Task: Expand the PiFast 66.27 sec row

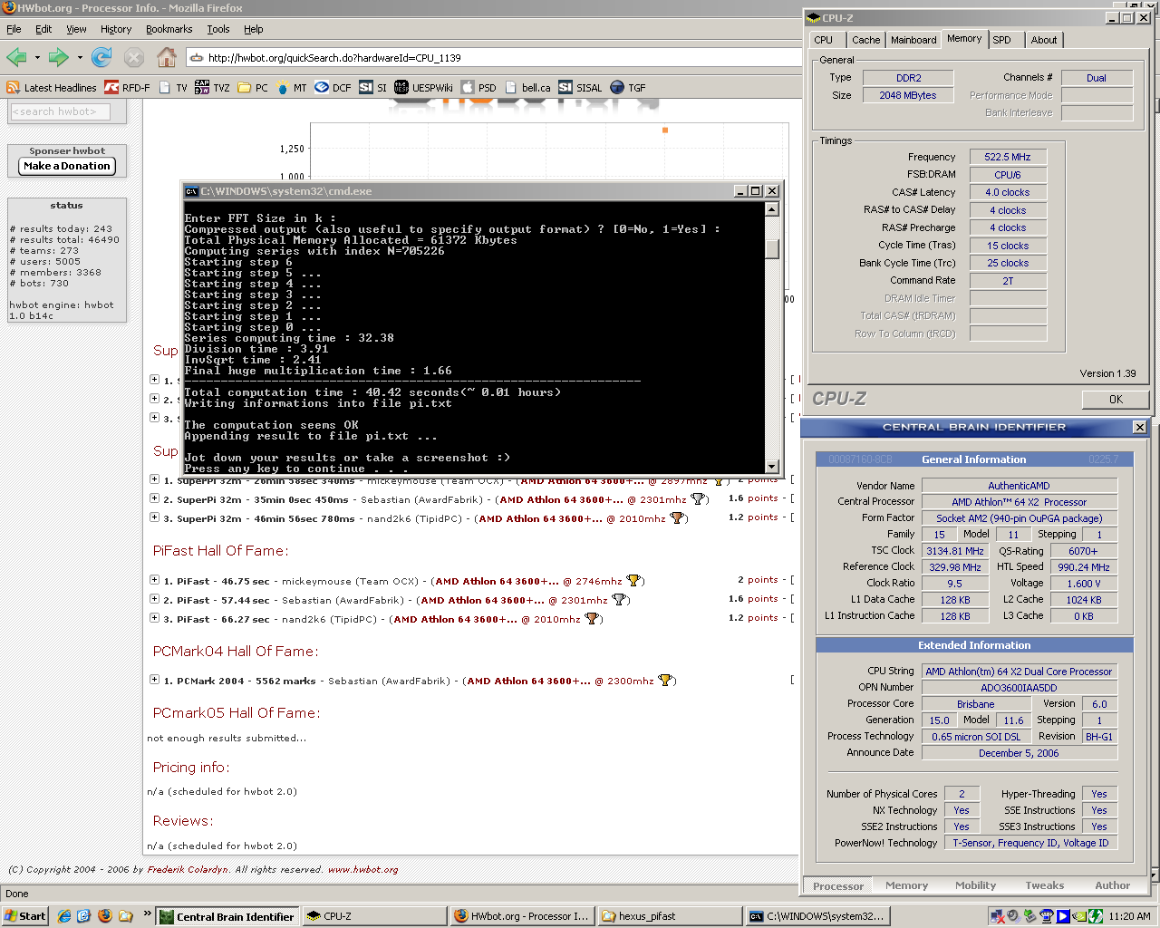Action: point(154,618)
